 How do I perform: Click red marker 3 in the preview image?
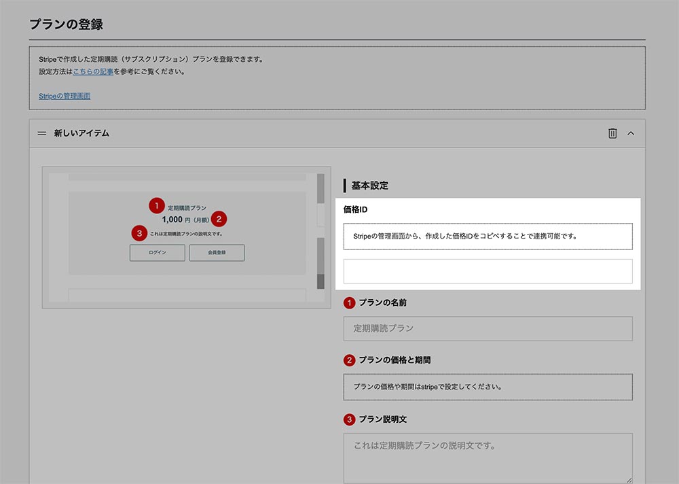pos(139,233)
